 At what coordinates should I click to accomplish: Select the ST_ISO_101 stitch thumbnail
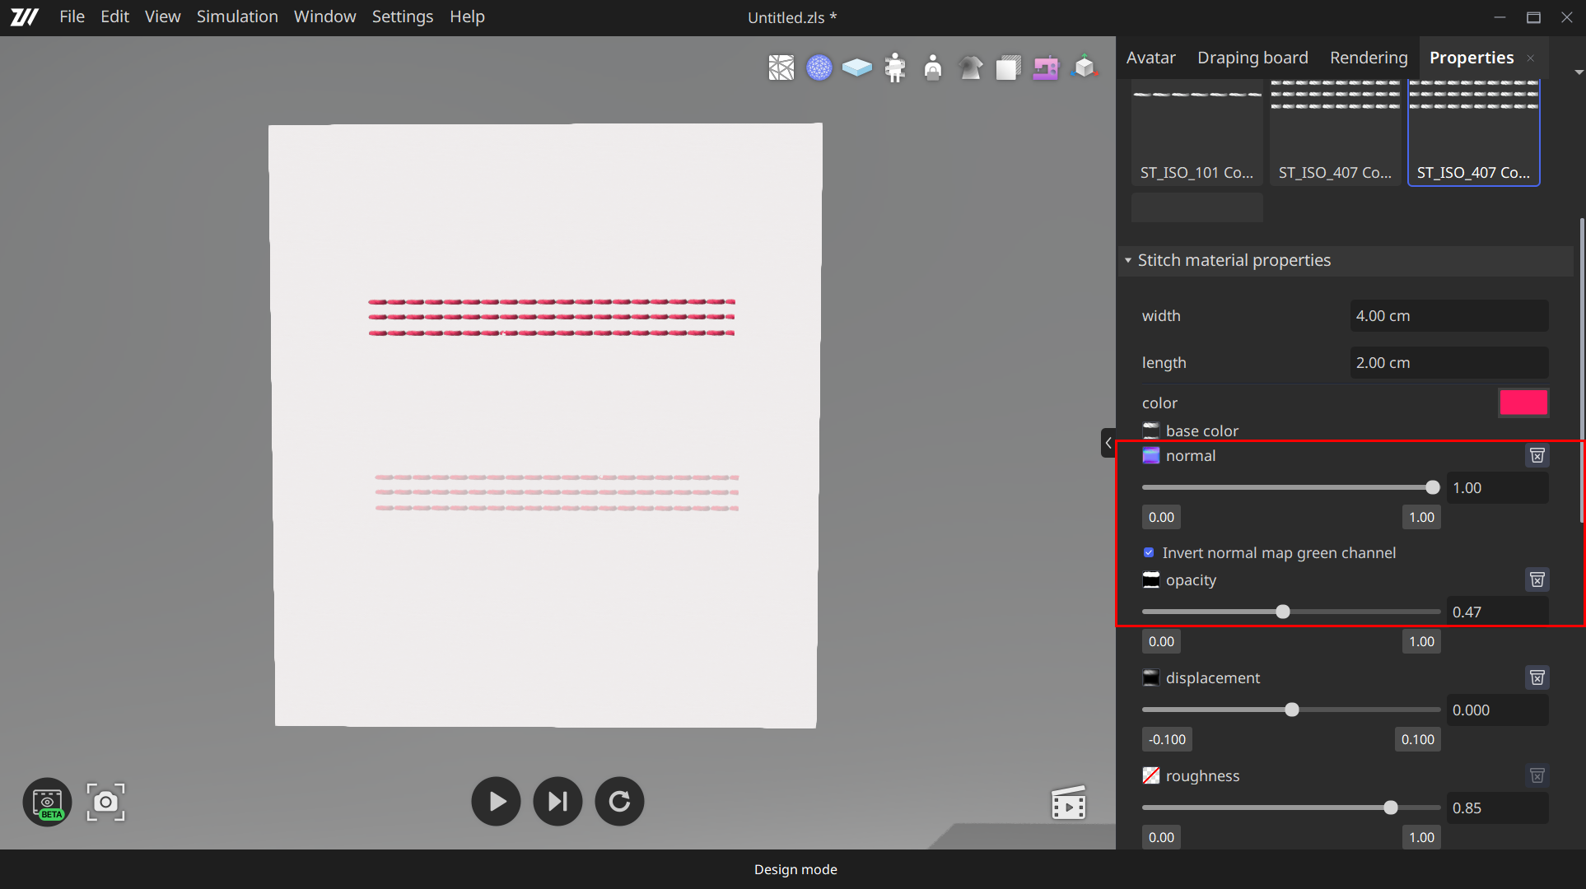click(1196, 132)
